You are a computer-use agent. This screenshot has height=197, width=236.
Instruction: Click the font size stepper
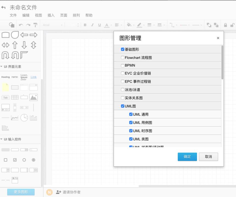(78, 25)
